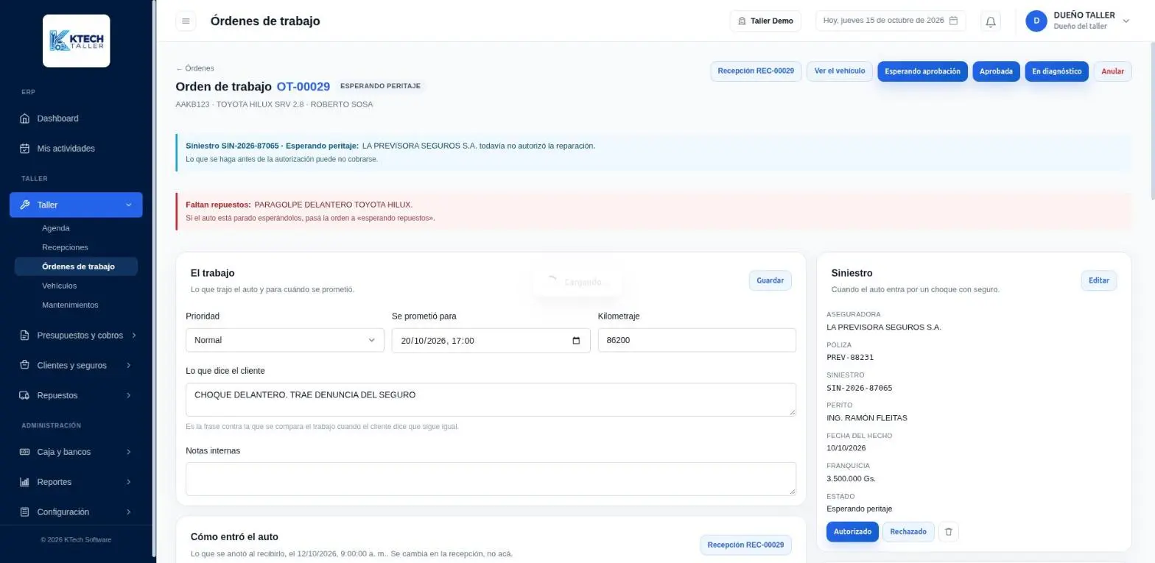Click the calendar icon in the header date
Viewport: 1155px width, 563px height.
coord(953,21)
